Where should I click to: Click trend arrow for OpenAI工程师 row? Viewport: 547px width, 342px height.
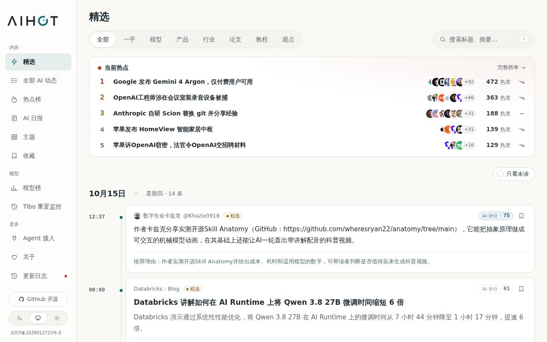522,98
